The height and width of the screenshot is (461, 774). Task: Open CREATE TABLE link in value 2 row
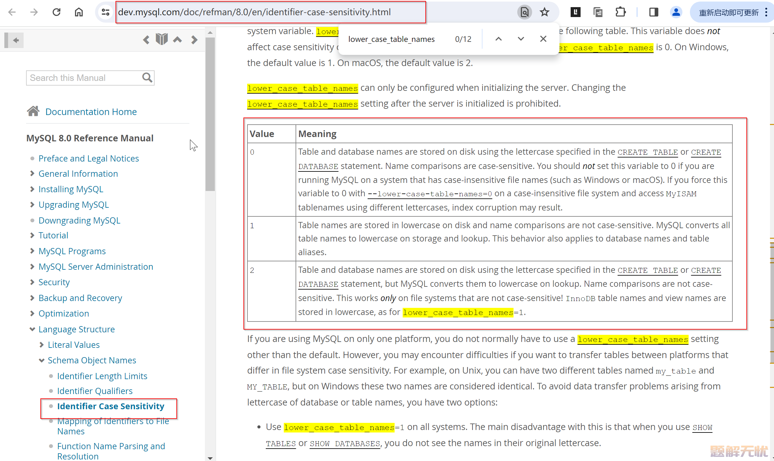[x=647, y=270]
